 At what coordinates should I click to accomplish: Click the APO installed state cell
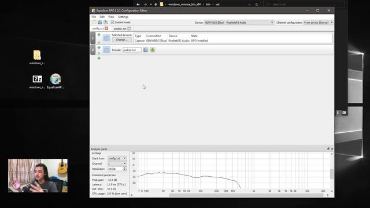click(x=199, y=40)
